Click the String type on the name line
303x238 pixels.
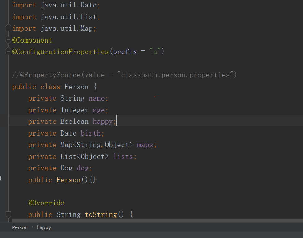(x=73, y=98)
